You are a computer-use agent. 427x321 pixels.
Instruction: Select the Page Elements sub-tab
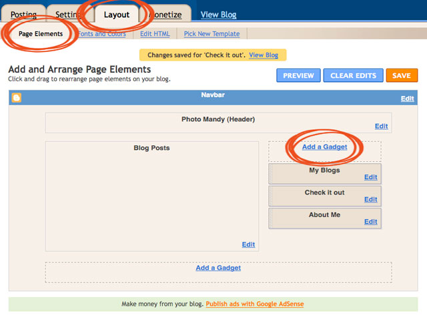pyautogui.click(x=41, y=34)
